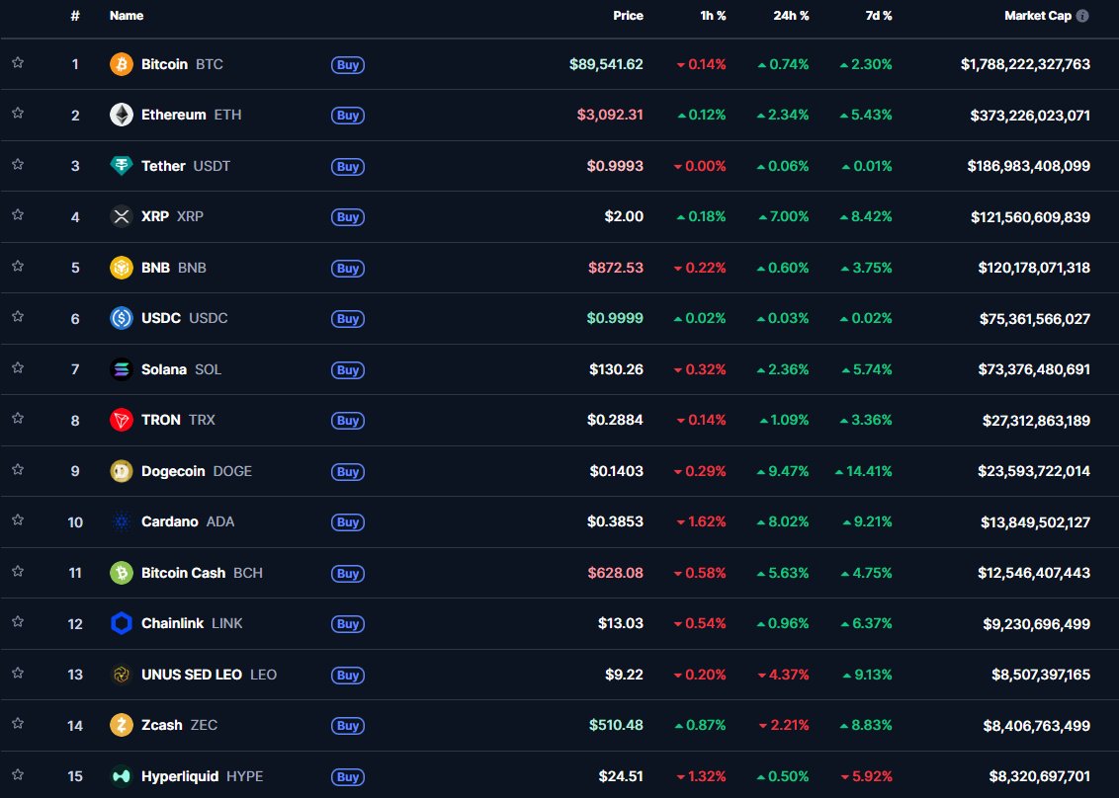Click the Bitcoin coin logo icon
This screenshot has height=798, width=1119.
point(122,64)
